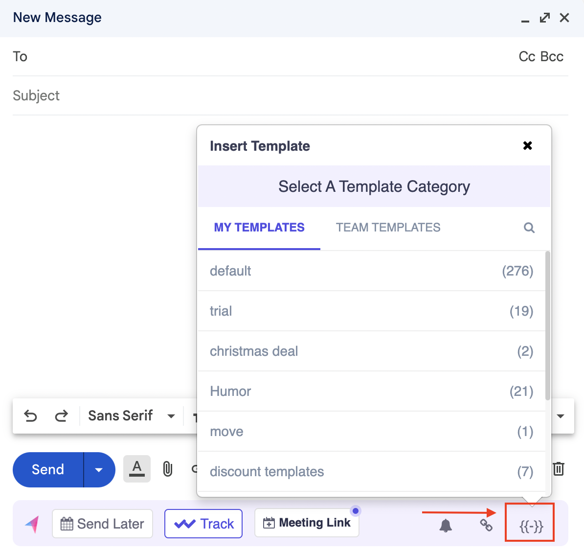
Task: Switch to the Team Templates tab
Action: click(x=388, y=228)
